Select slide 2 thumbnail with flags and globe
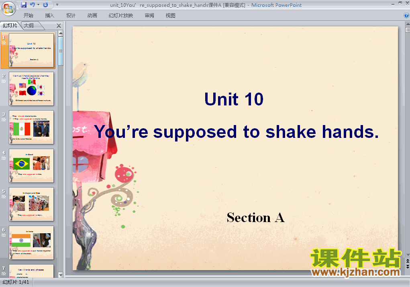 pos(31,89)
